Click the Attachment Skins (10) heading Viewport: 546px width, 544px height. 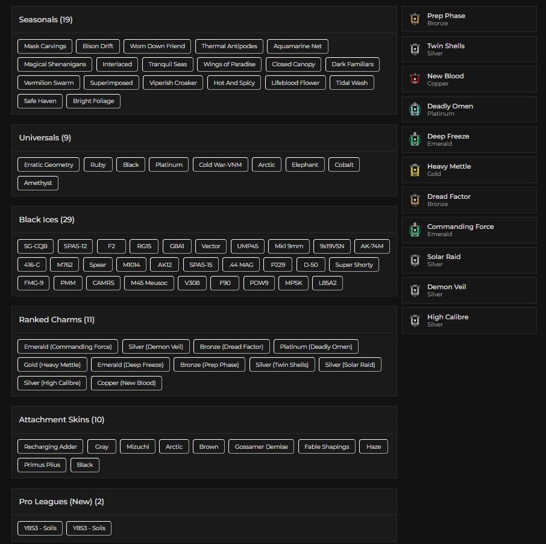[x=61, y=420]
